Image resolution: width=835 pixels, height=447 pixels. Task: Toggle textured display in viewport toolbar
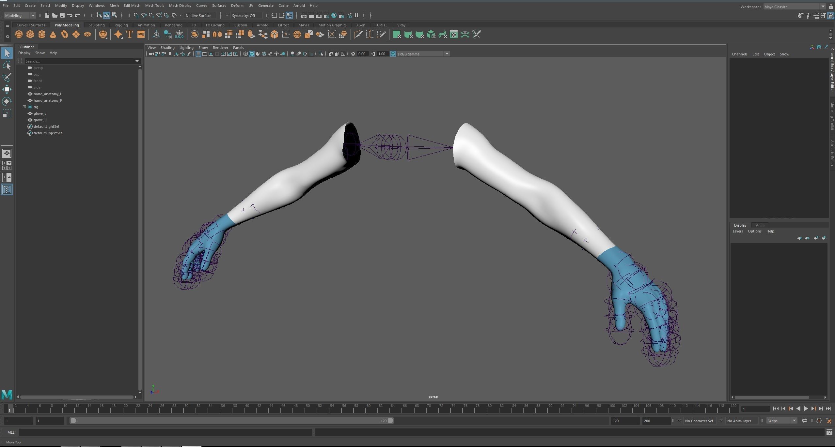(270, 54)
